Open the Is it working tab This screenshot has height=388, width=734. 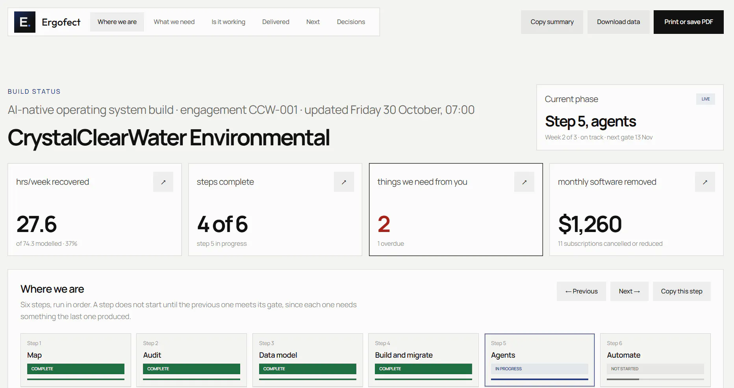228,22
